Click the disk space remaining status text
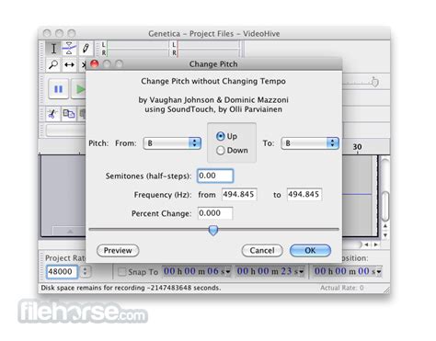436x341 pixels. pyautogui.click(x=131, y=288)
